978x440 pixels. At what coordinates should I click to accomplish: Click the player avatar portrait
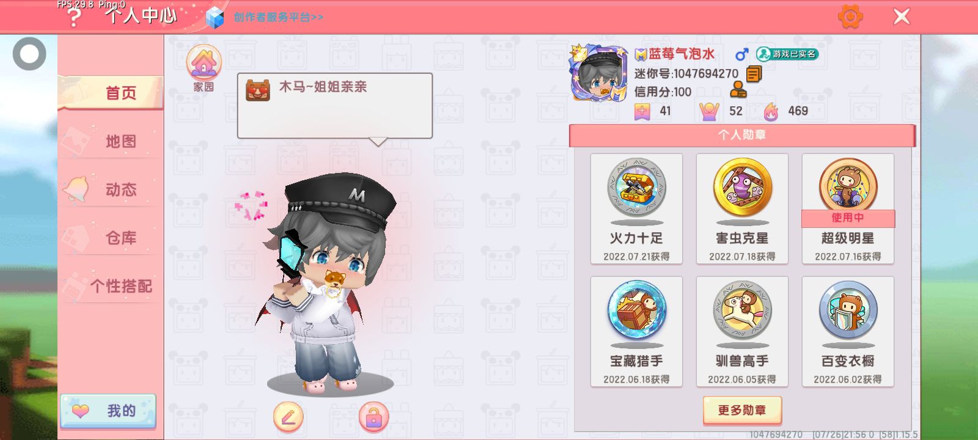(x=599, y=73)
